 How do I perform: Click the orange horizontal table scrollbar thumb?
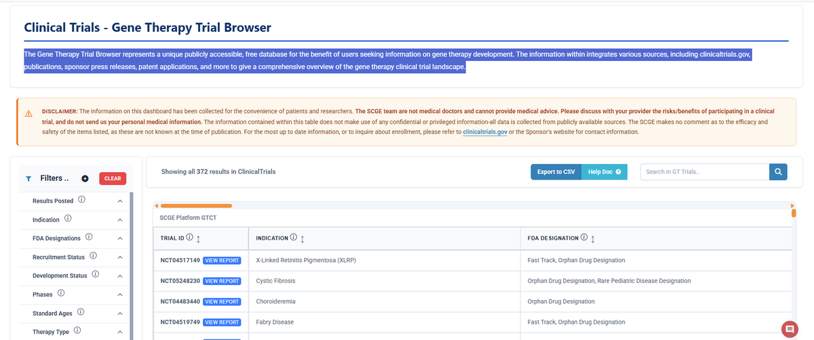[196, 205]
